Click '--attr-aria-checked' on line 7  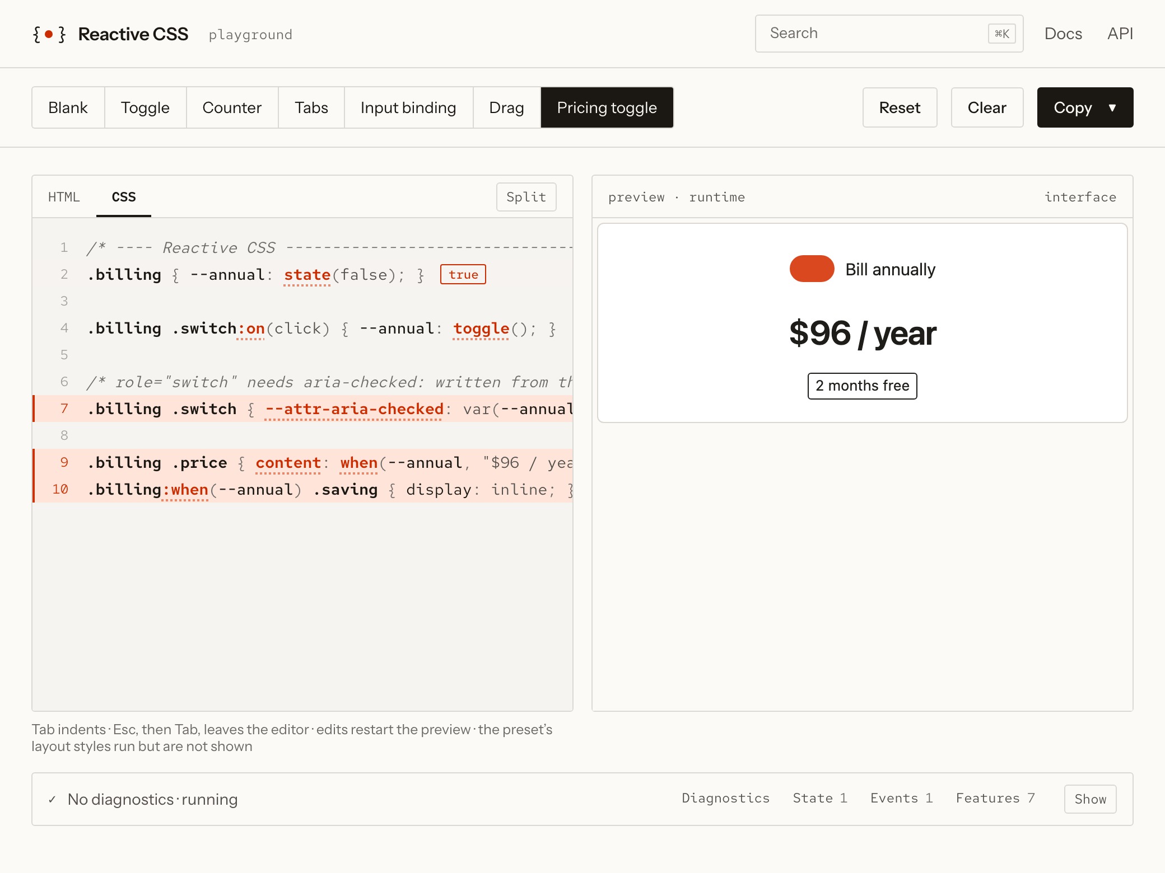click(x=354, y=409)
